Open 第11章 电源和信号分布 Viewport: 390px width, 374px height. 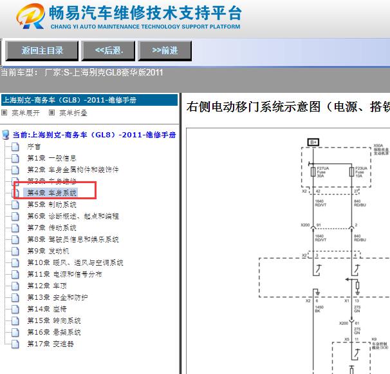(x=64, y=274)
